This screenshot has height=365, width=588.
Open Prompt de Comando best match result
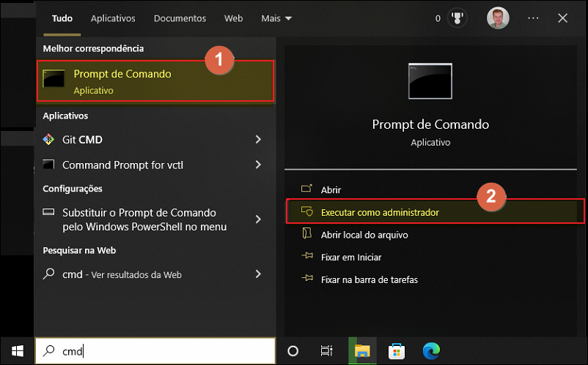[155, 80]
